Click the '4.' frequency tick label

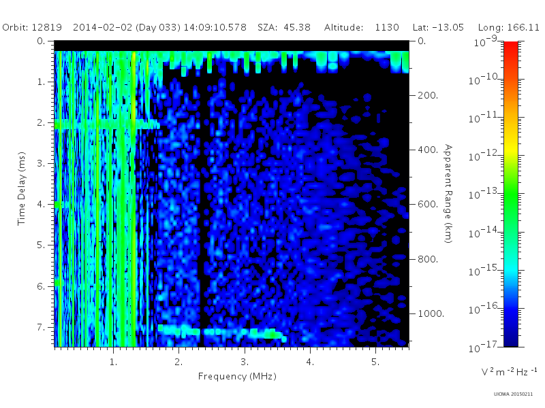click(x=310, y=362)
